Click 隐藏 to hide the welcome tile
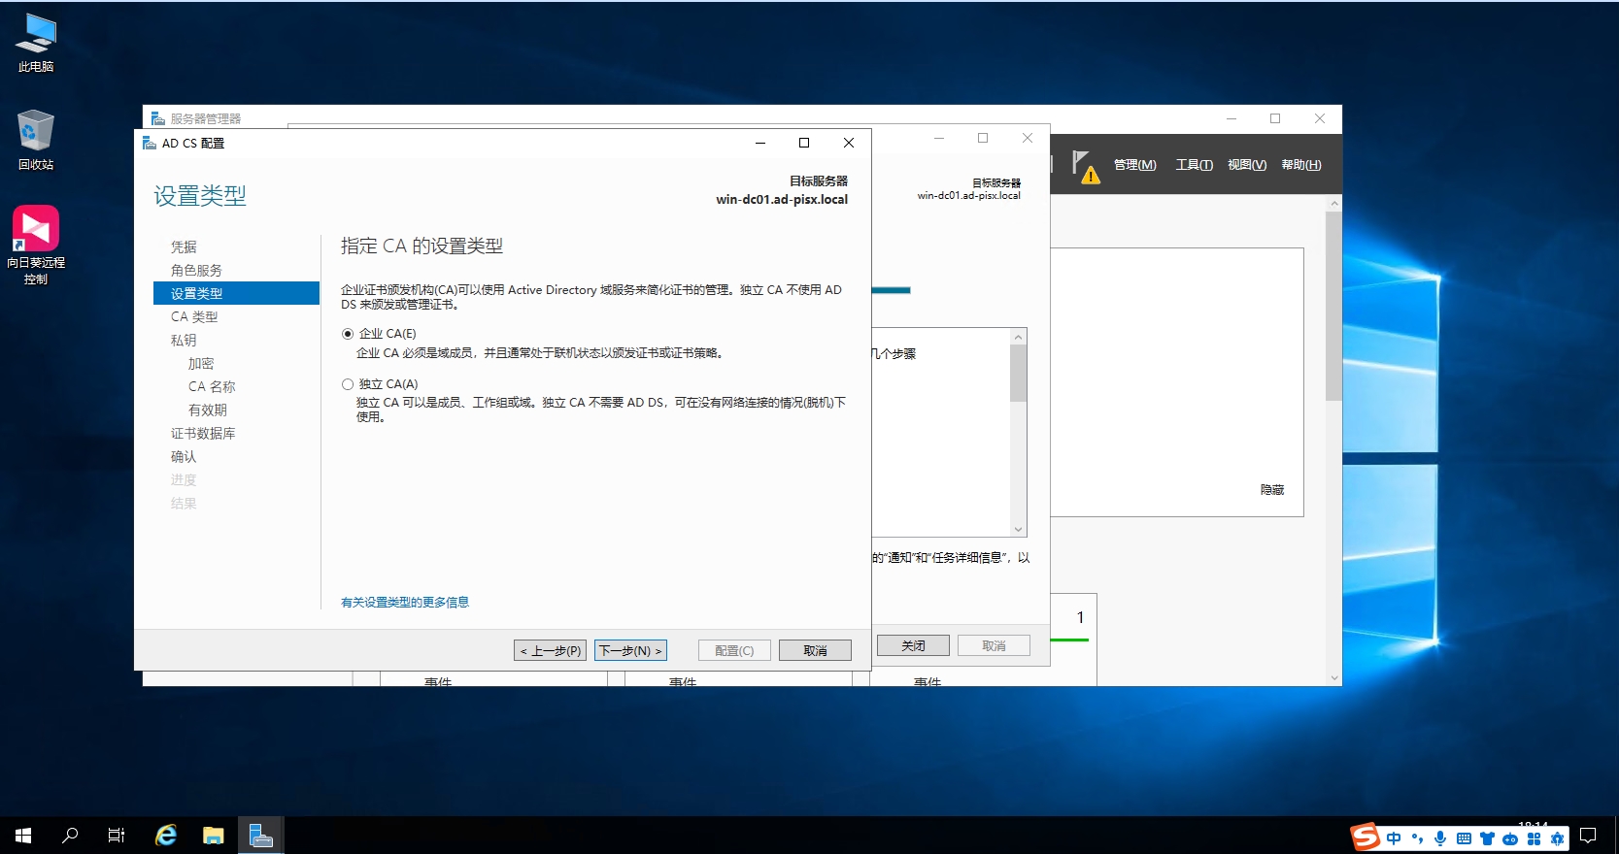Screen dimensions: 1619x854 [x=1271, y=490]
